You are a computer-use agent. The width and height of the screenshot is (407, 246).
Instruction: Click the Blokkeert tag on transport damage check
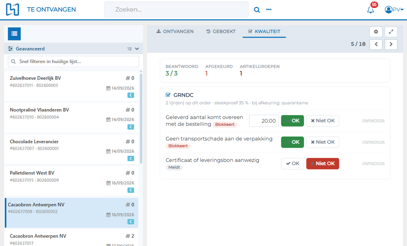[x=178, y=146]
